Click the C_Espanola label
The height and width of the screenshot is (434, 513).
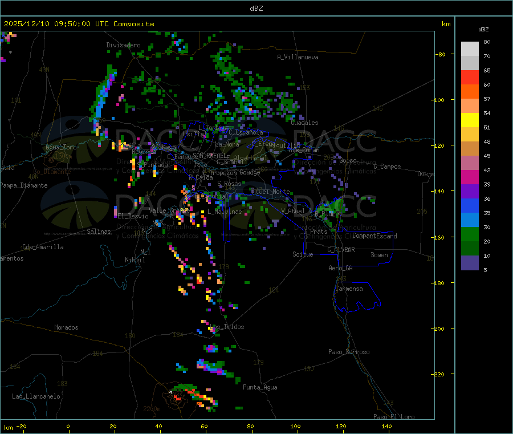[246, 132]
